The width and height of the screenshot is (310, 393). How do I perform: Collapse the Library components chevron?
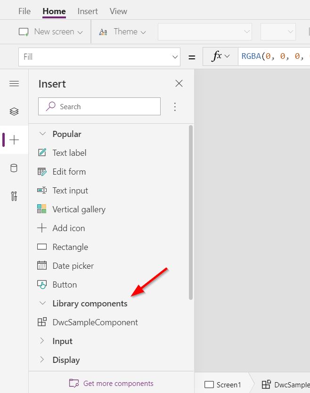pos(43,303)
